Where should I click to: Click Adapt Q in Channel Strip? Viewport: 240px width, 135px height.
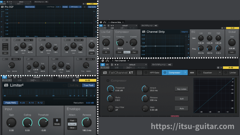click(x=184, y=32)
